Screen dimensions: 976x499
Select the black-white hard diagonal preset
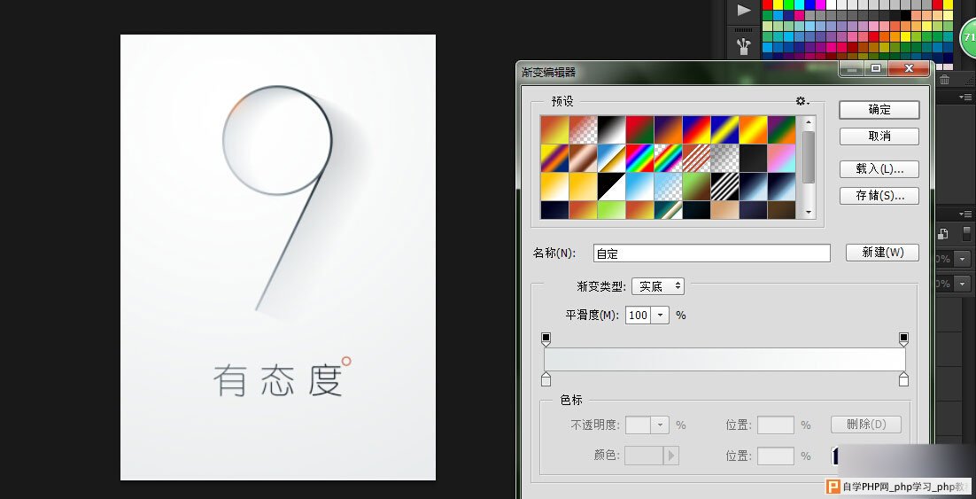[x=611, y=187]
